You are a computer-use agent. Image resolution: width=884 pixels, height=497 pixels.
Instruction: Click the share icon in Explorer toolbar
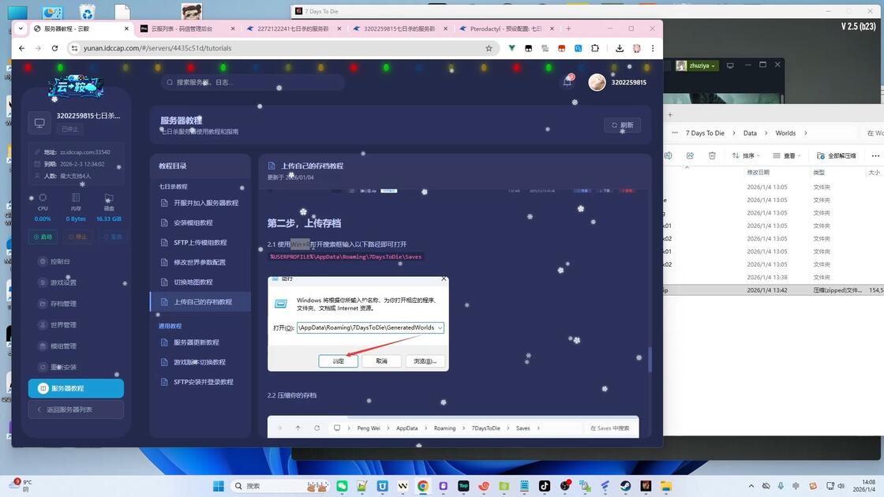point(690,155)
